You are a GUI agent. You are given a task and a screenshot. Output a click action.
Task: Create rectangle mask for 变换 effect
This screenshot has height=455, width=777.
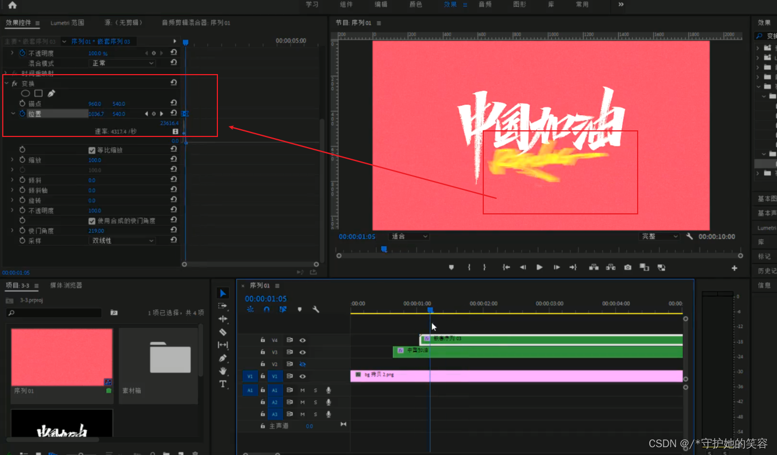click(38, 94)
